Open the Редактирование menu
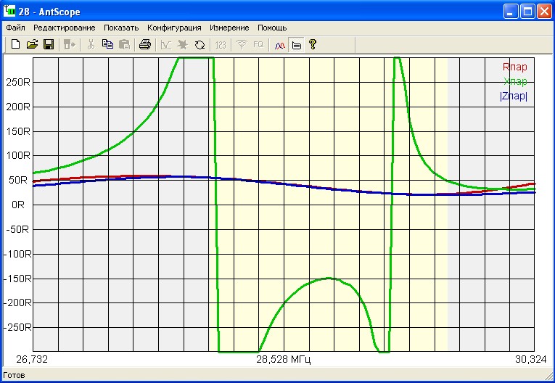555x383 pixels. coord(65,28)
